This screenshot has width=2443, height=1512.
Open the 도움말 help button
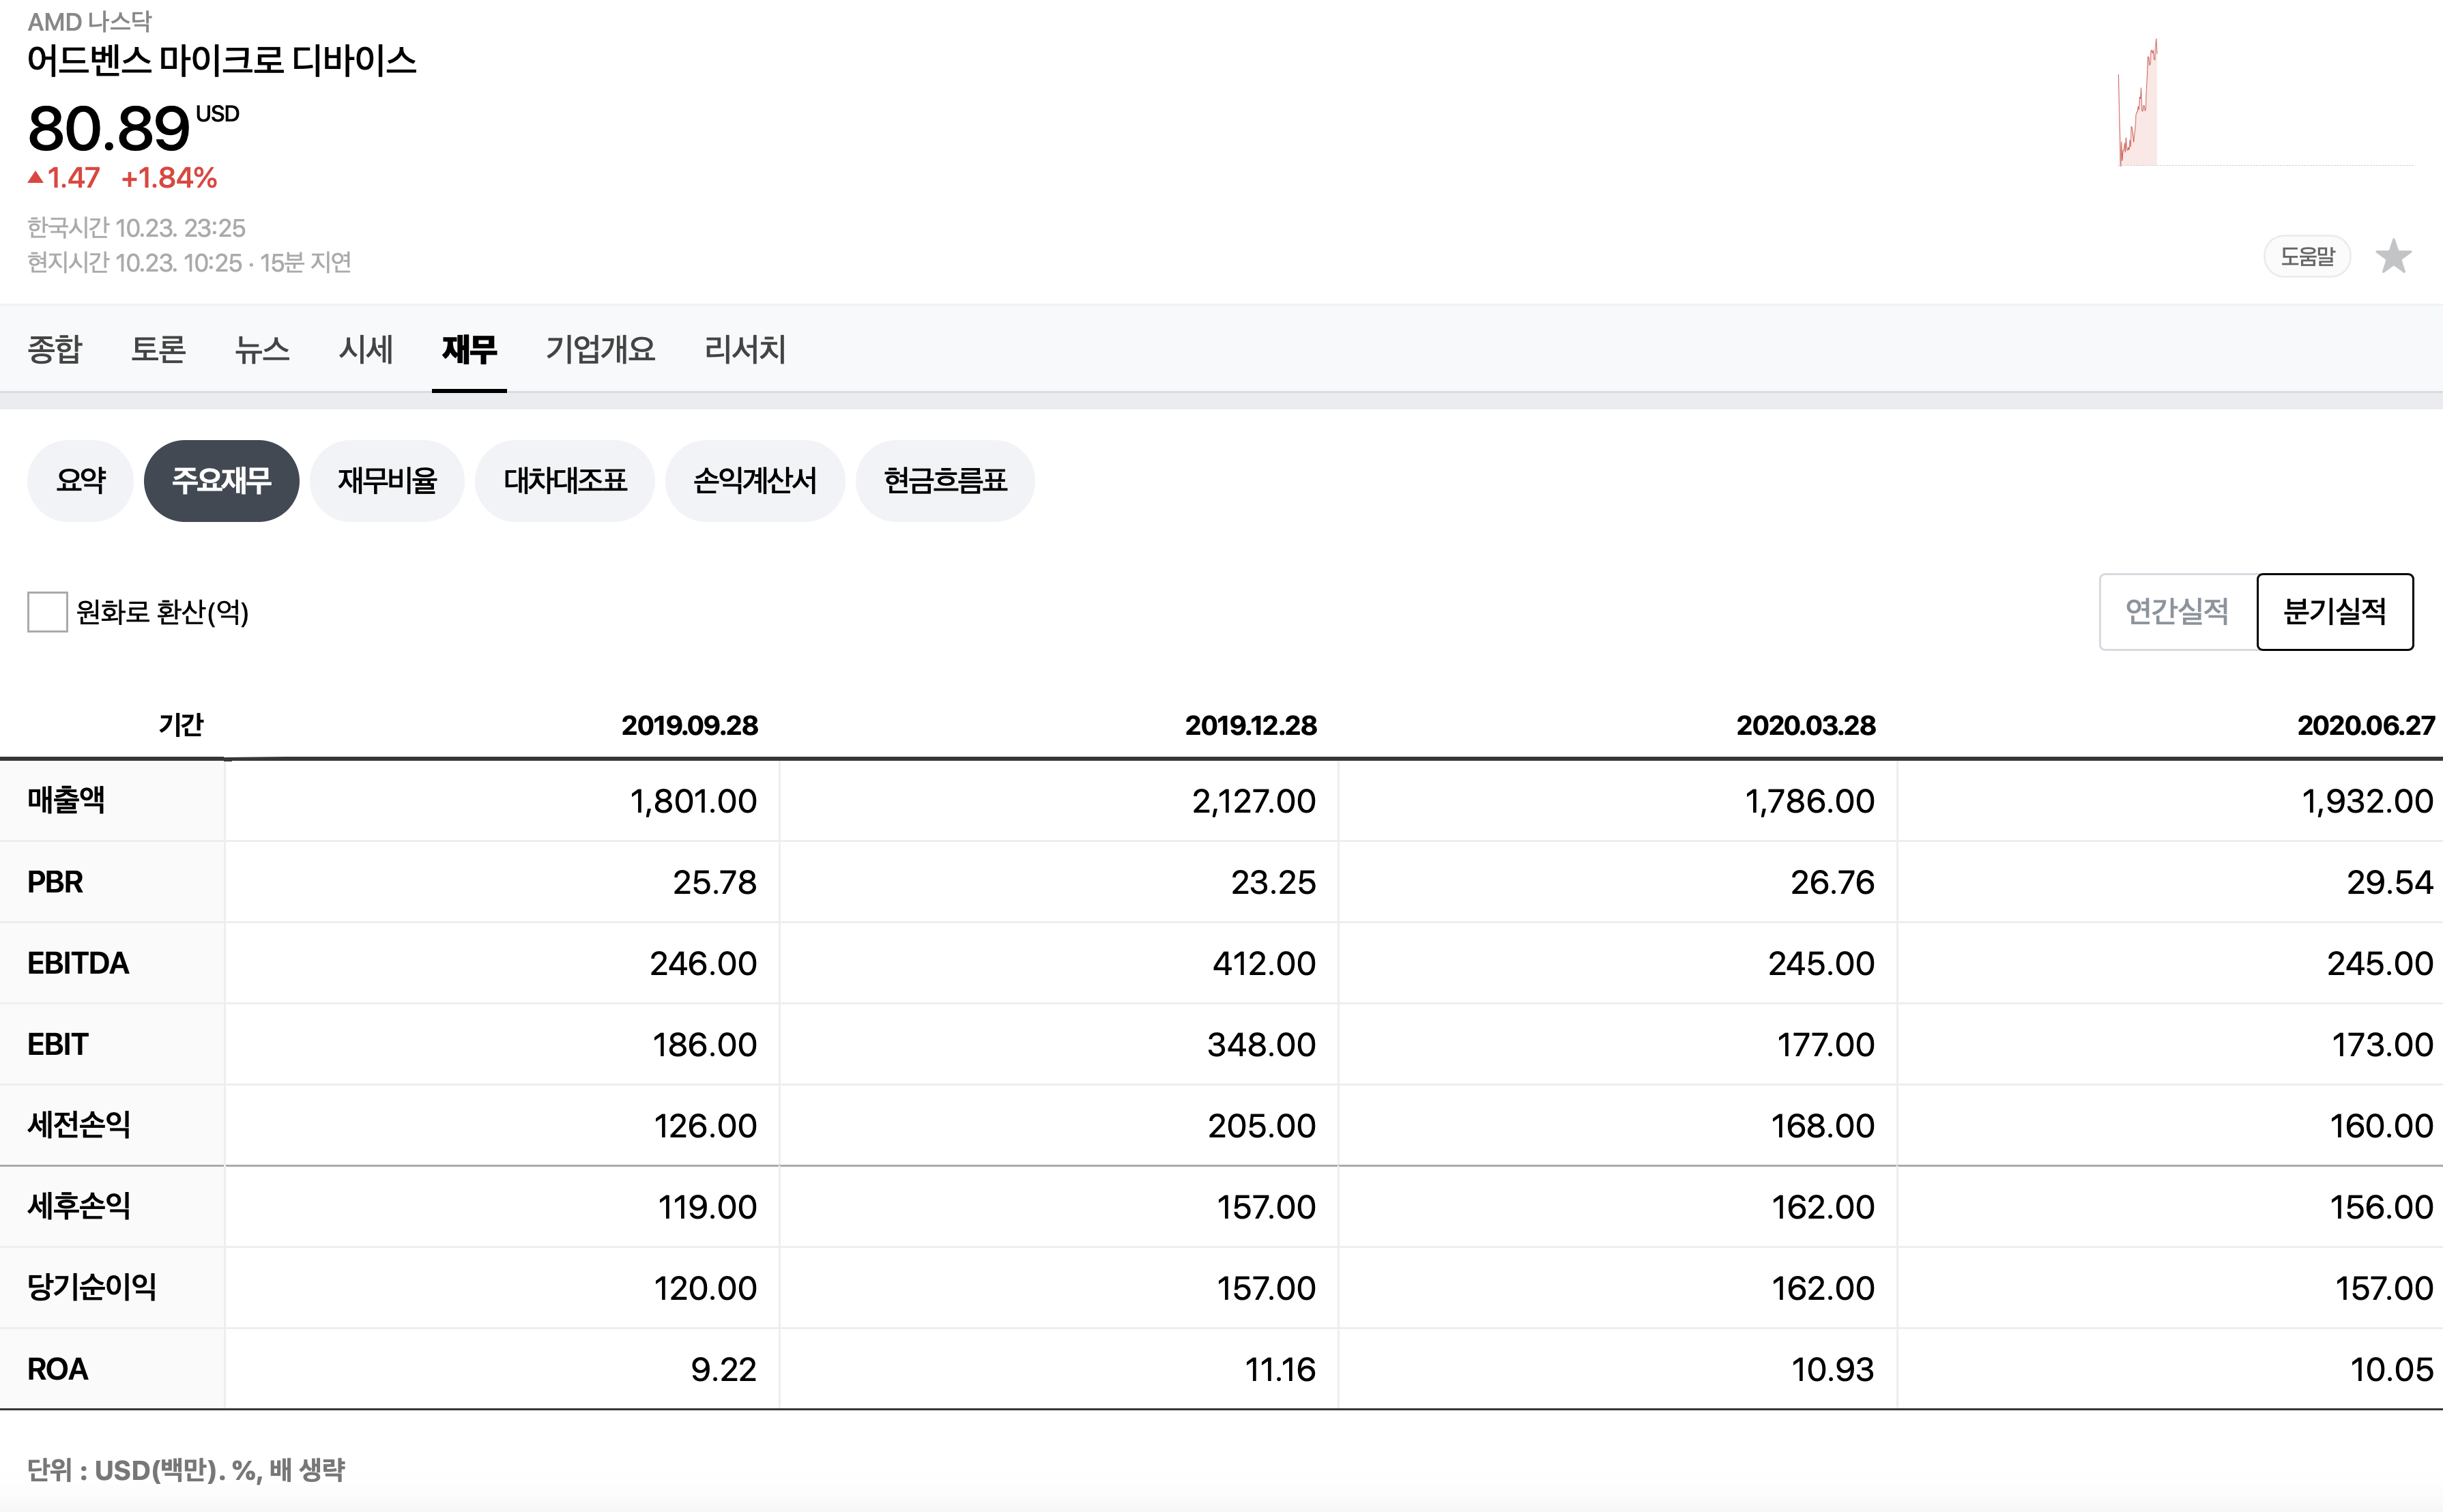coord(2306,257)
